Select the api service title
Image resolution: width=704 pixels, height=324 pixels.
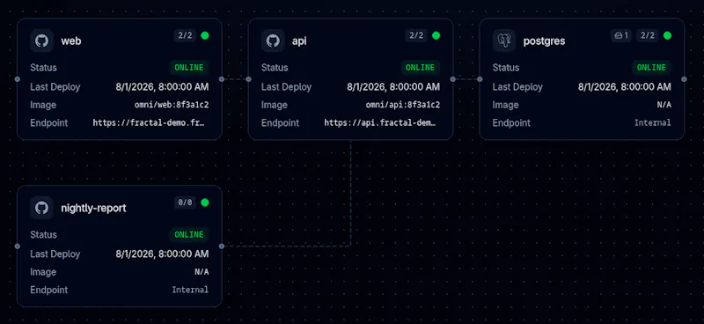click(x=299, y=40)
